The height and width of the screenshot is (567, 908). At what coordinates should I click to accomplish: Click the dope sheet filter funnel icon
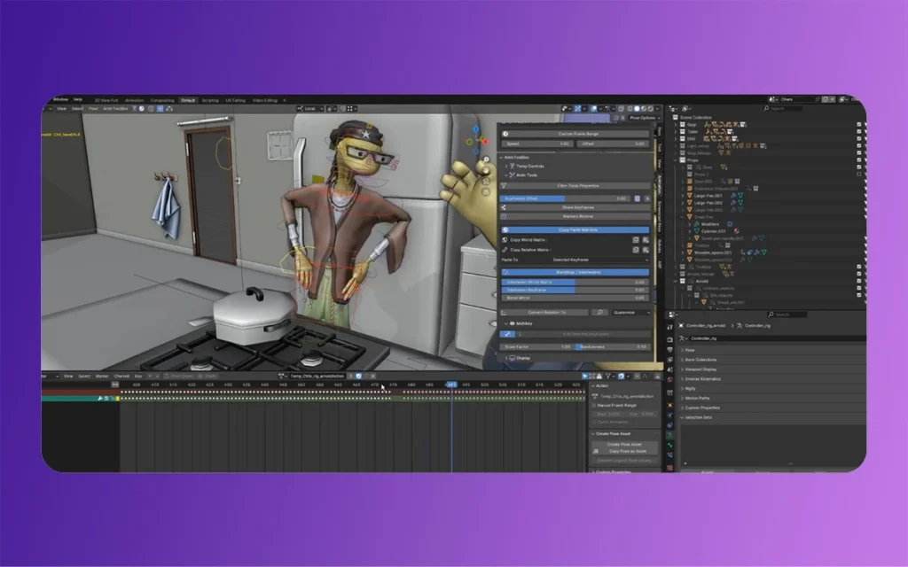click(608, 376)
